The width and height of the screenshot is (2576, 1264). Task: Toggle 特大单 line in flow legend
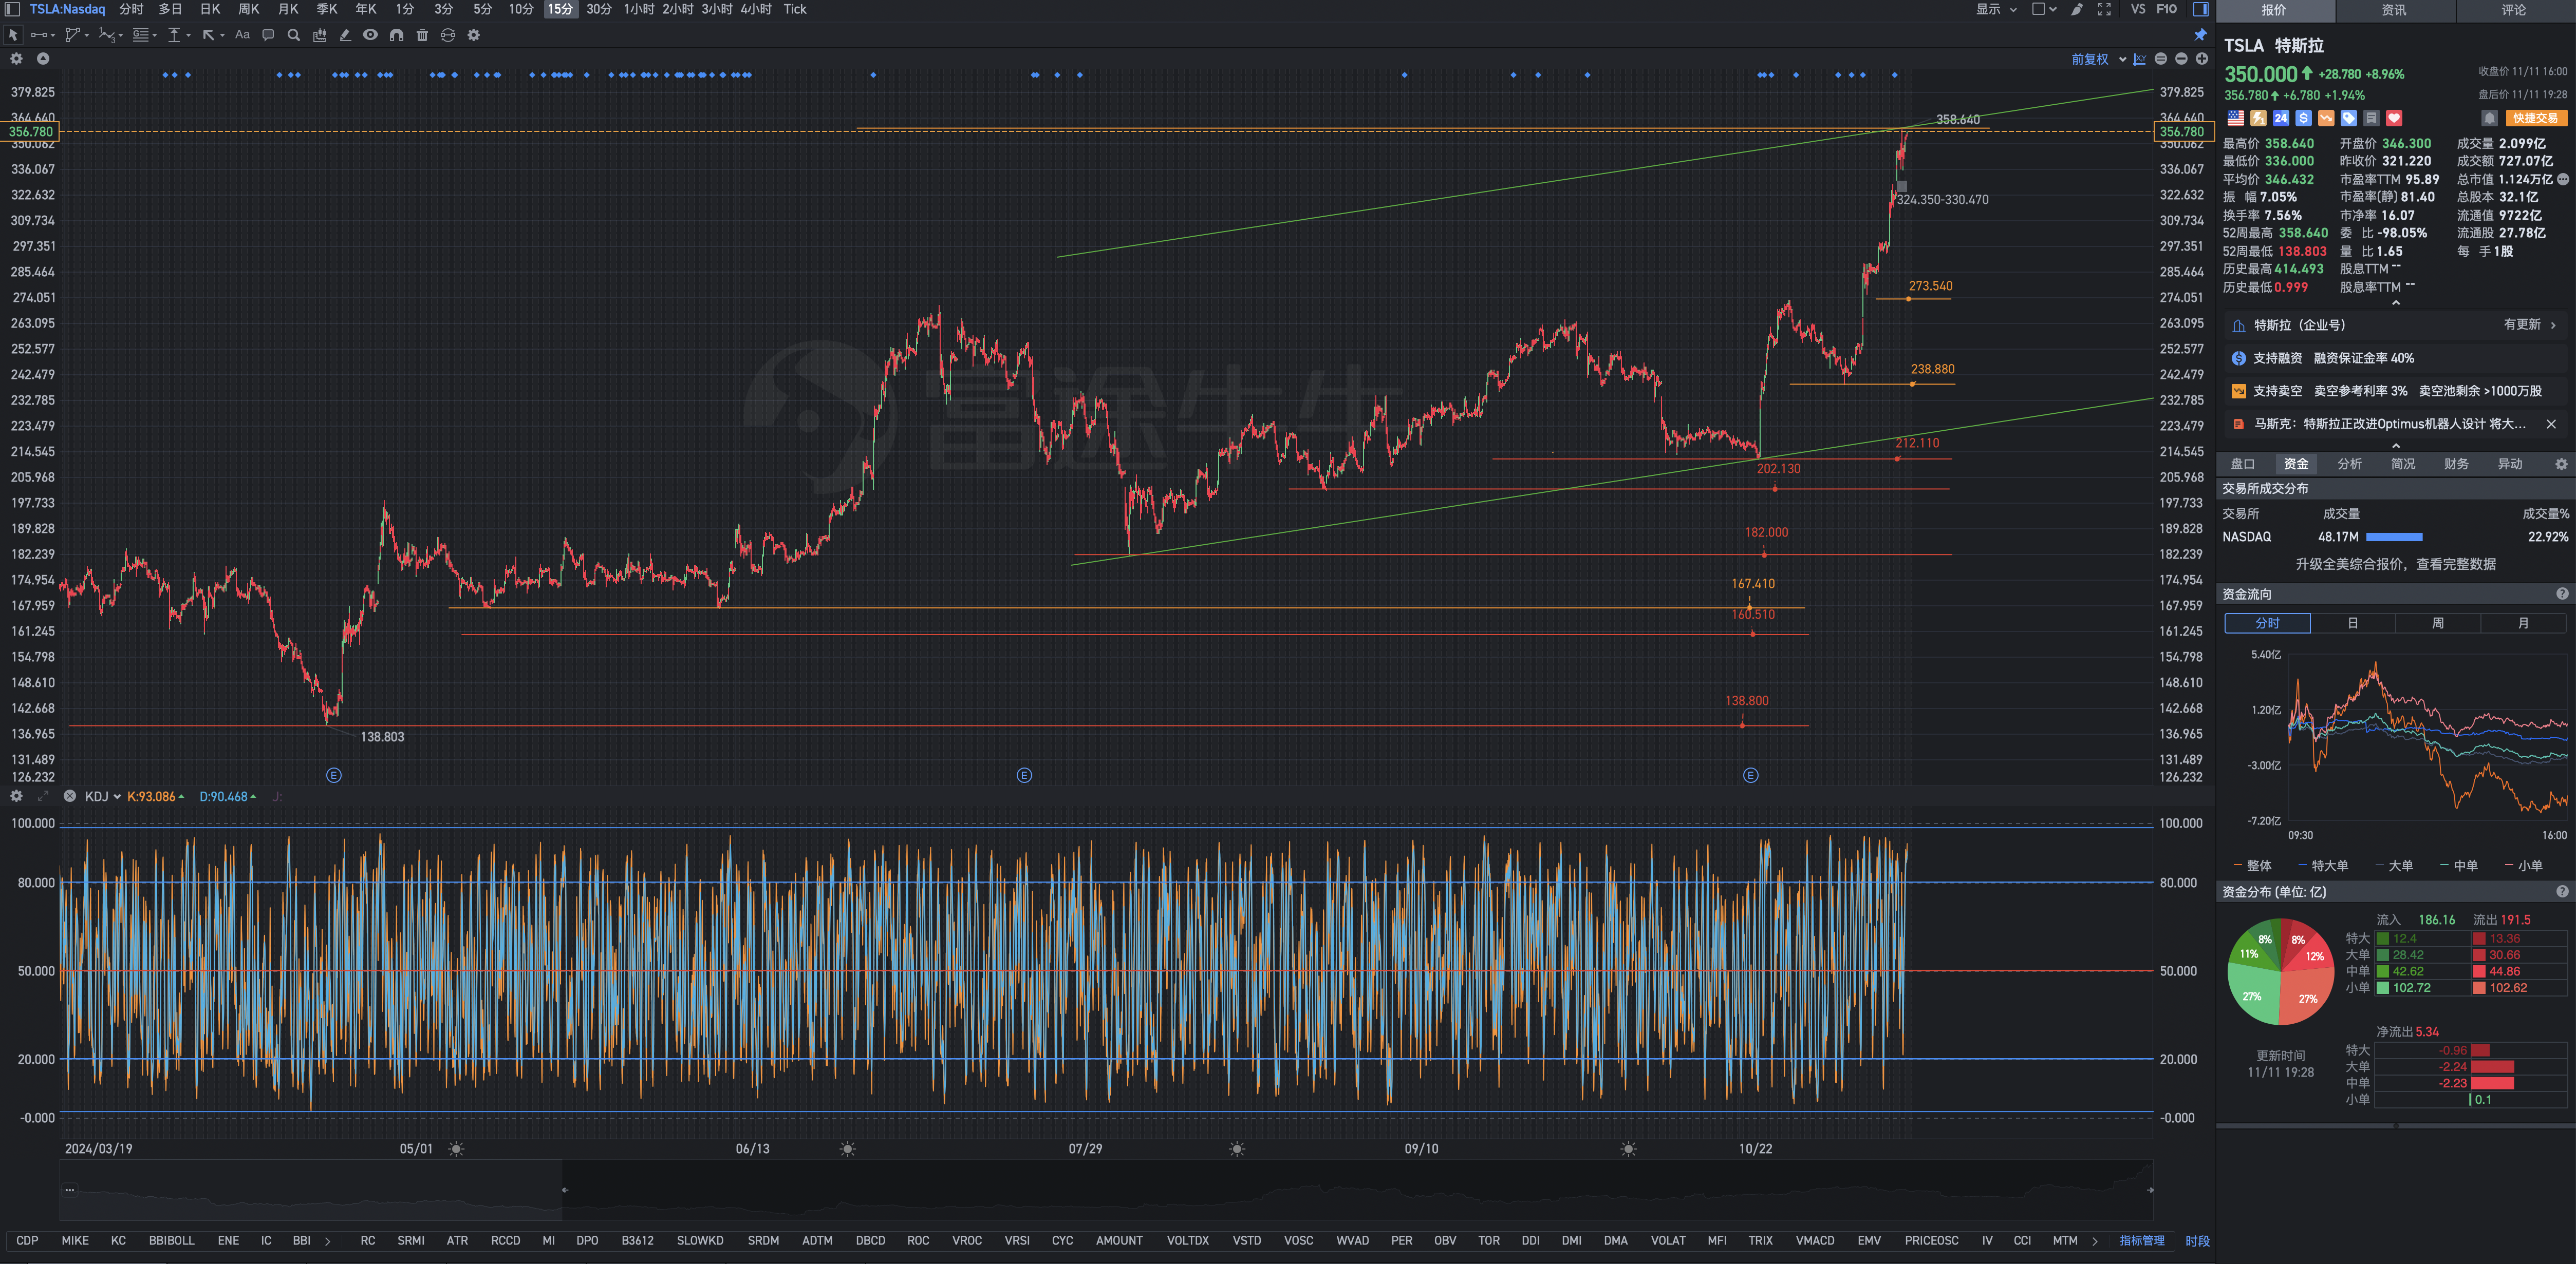2323,865
